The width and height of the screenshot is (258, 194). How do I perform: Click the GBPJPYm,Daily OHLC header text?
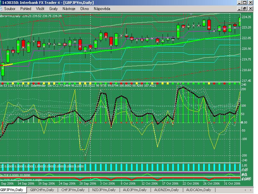(x=31, y=16)
